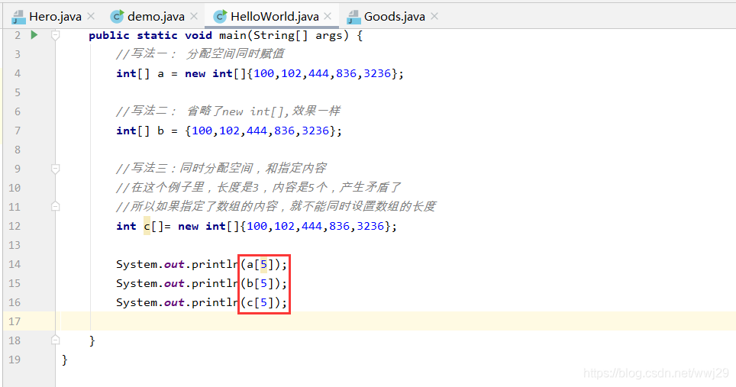Image resolution: width=736 pixels, height=387 pixels.
Task: Close the Hero.java tab
Action: [91, 17]
